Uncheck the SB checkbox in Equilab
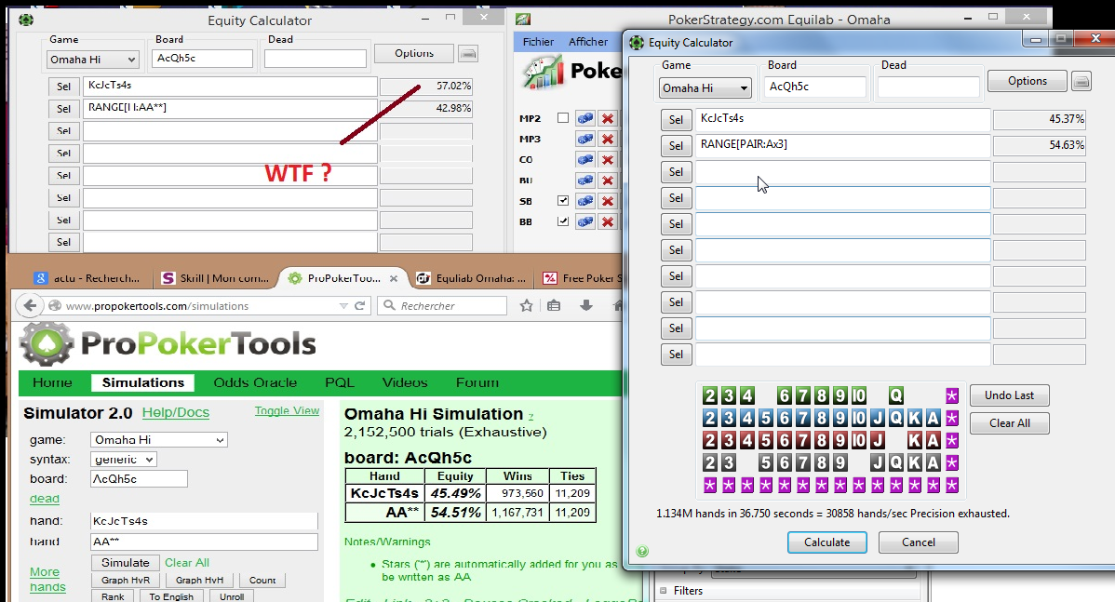 (x=563, y=201)
